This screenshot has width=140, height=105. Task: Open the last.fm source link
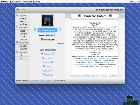(x=23, y=49)
